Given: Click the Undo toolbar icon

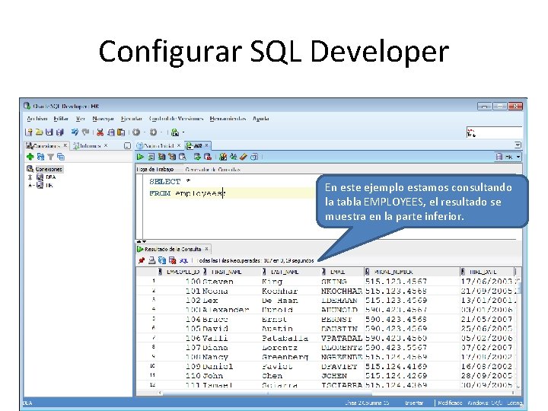Looking at the screenshot, I should point(75,132).
